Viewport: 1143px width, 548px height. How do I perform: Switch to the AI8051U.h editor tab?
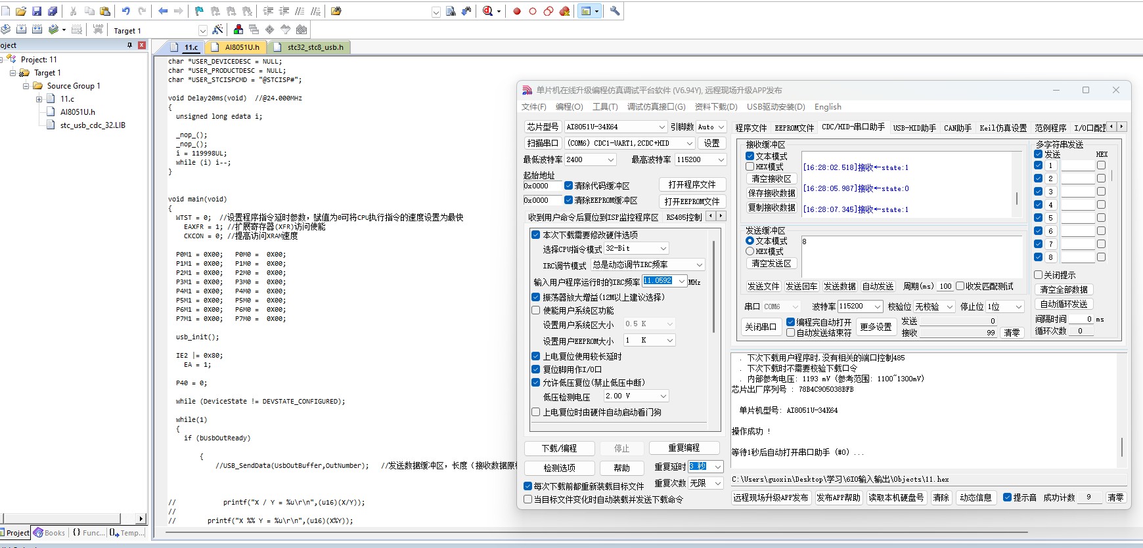241,47
